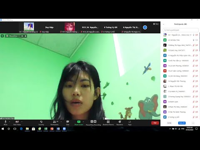Collapse the Participants panel chevron
200x150 pixels.
(x=163, y=24)
